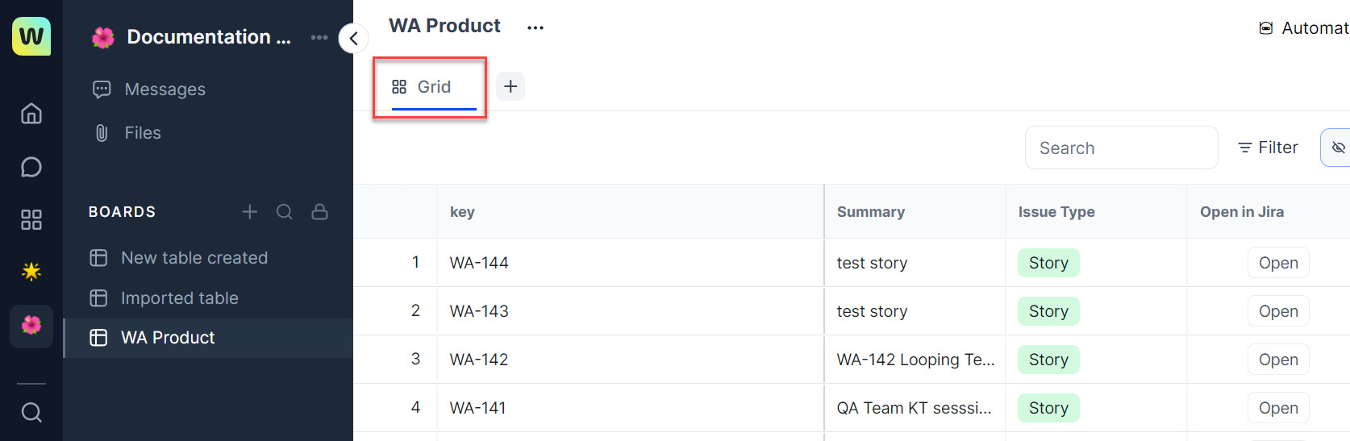
Task: Open the chat bubble icon in rail
Action: (x=31, y=167)
